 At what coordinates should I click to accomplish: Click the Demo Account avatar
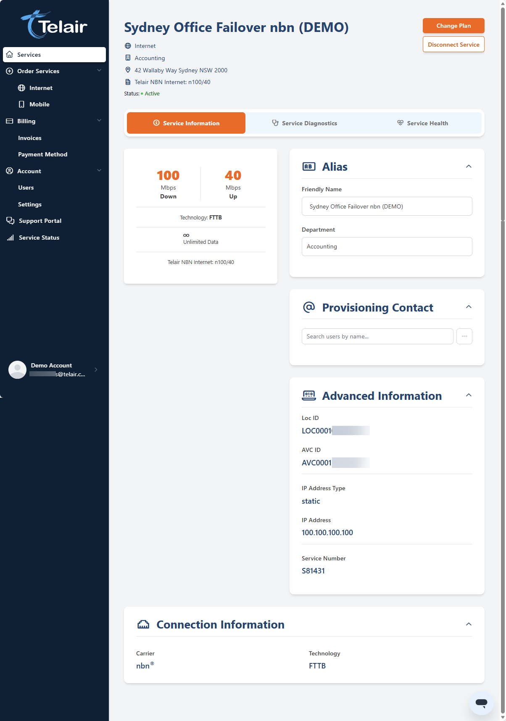[18, 370]
